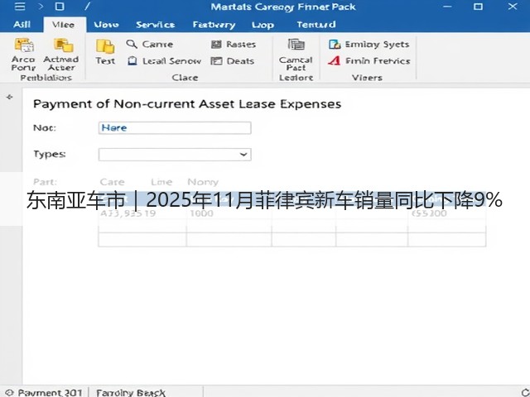Image resolution: width=530 pixels, height=397 pixels.
Task: Open the Types combo box
Action: 175,155
